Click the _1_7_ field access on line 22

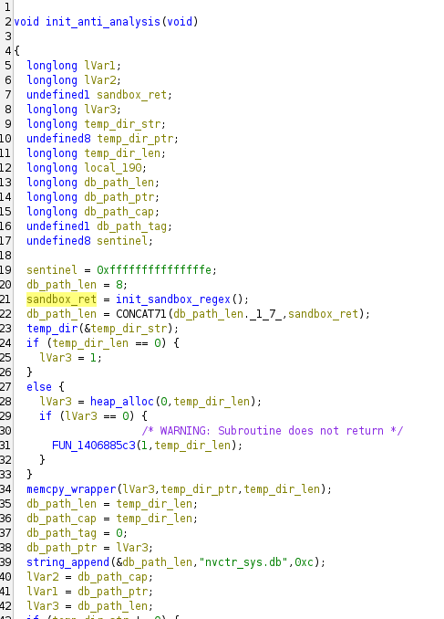click(x=265, y=314)
